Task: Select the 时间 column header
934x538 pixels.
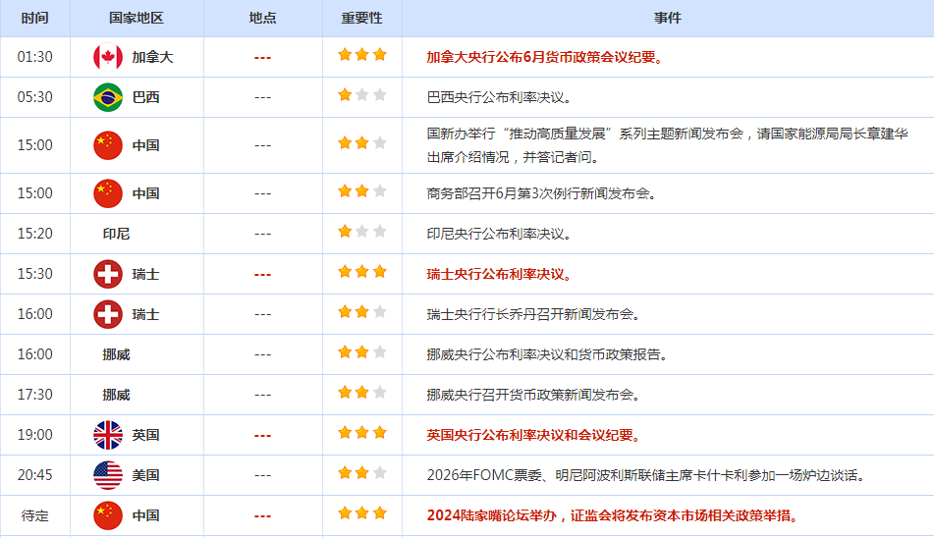Action: point(34,19)
